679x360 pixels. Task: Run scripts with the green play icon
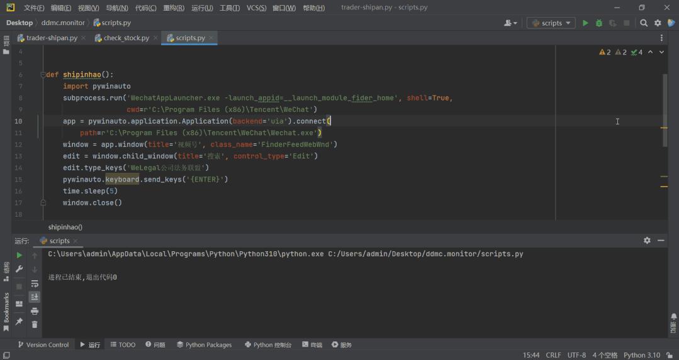coord(585,23)
